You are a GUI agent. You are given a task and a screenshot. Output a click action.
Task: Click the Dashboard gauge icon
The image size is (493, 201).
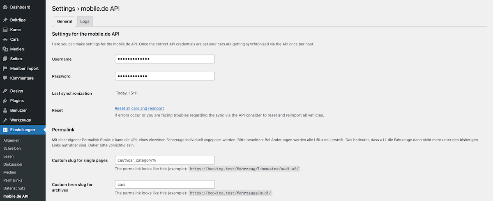(x=5, y=7)
